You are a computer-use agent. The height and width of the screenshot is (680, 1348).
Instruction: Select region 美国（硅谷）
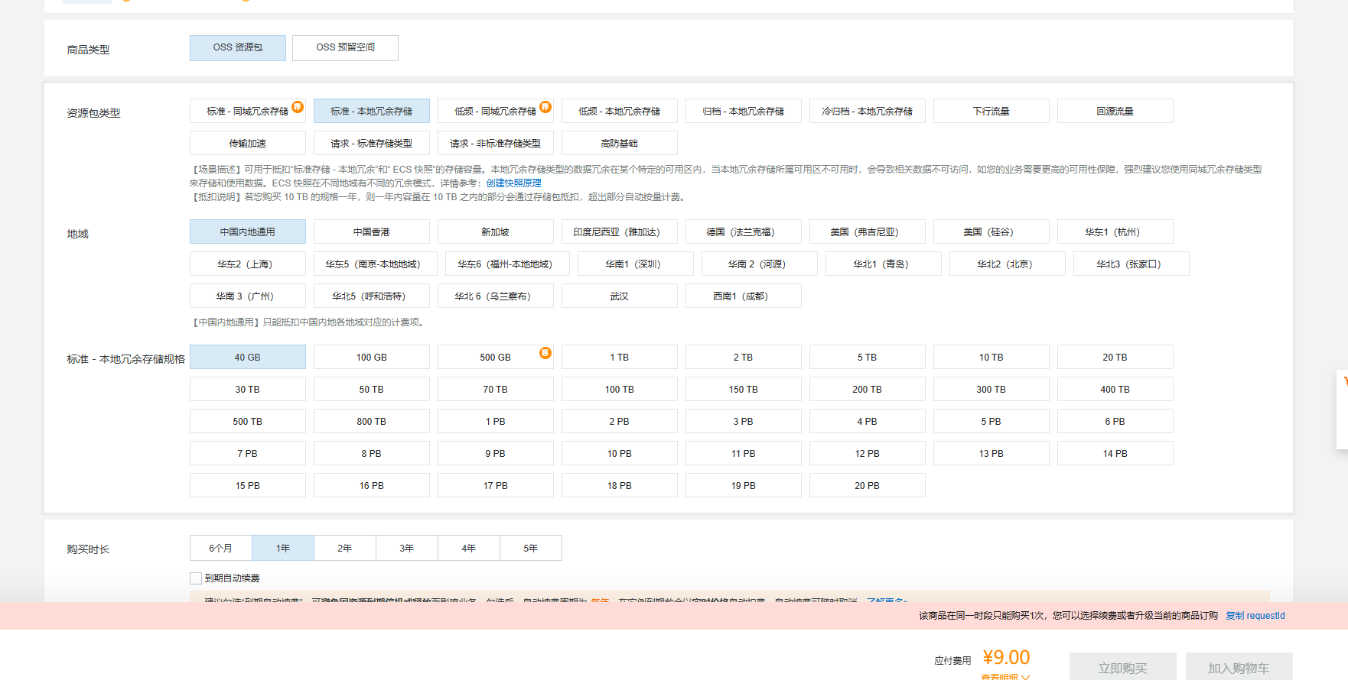pos(991,232)
